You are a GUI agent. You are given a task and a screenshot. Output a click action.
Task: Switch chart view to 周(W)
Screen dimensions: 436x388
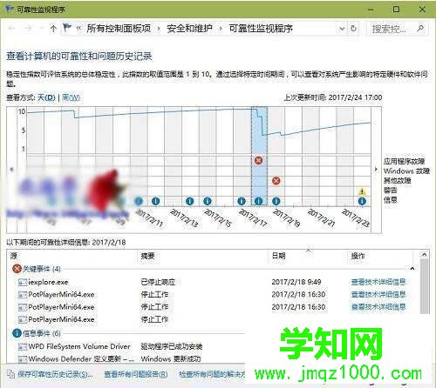pyautogui.click(x=71, y=97)
